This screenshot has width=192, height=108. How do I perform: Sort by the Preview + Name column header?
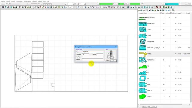click(x=149, y=13)
